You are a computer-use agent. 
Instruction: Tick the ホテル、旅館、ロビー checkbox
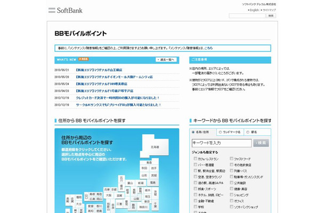[x=195, y=194]
